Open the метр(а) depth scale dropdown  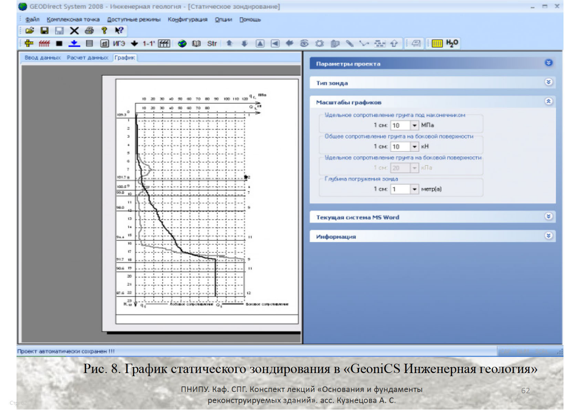[414, 189]
